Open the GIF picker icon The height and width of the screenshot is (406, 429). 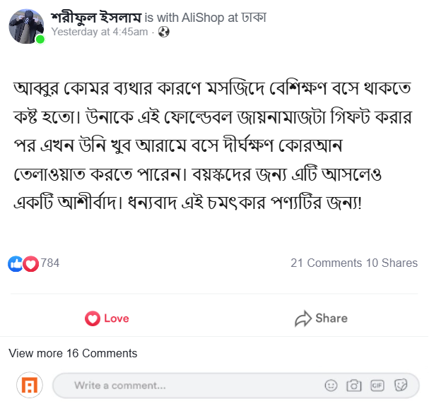coord(377,386)
